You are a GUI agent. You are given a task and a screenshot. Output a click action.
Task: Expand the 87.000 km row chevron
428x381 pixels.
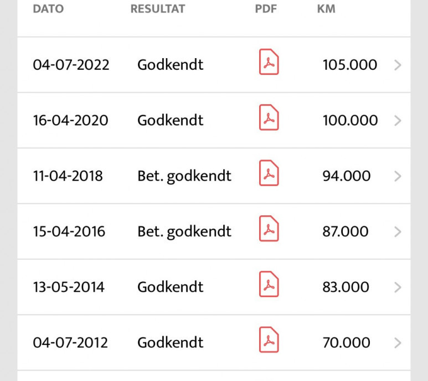coord(398,232)
